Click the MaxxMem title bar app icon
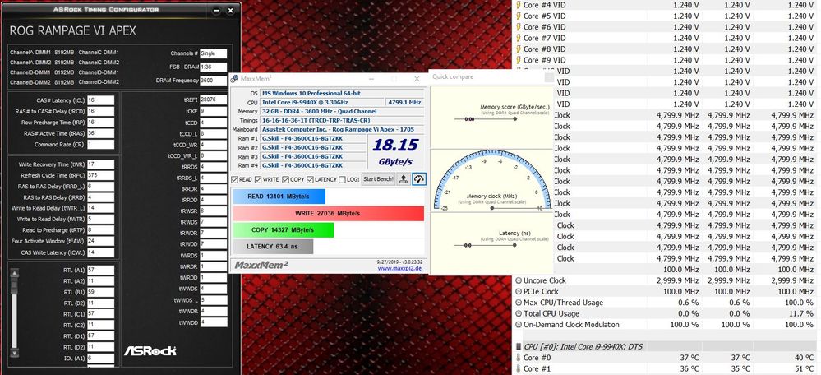This screenshot has height=375, width=821. (x=234, y=79)
